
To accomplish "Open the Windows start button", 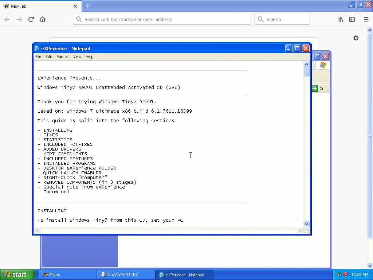I will [x=17, y=275].
